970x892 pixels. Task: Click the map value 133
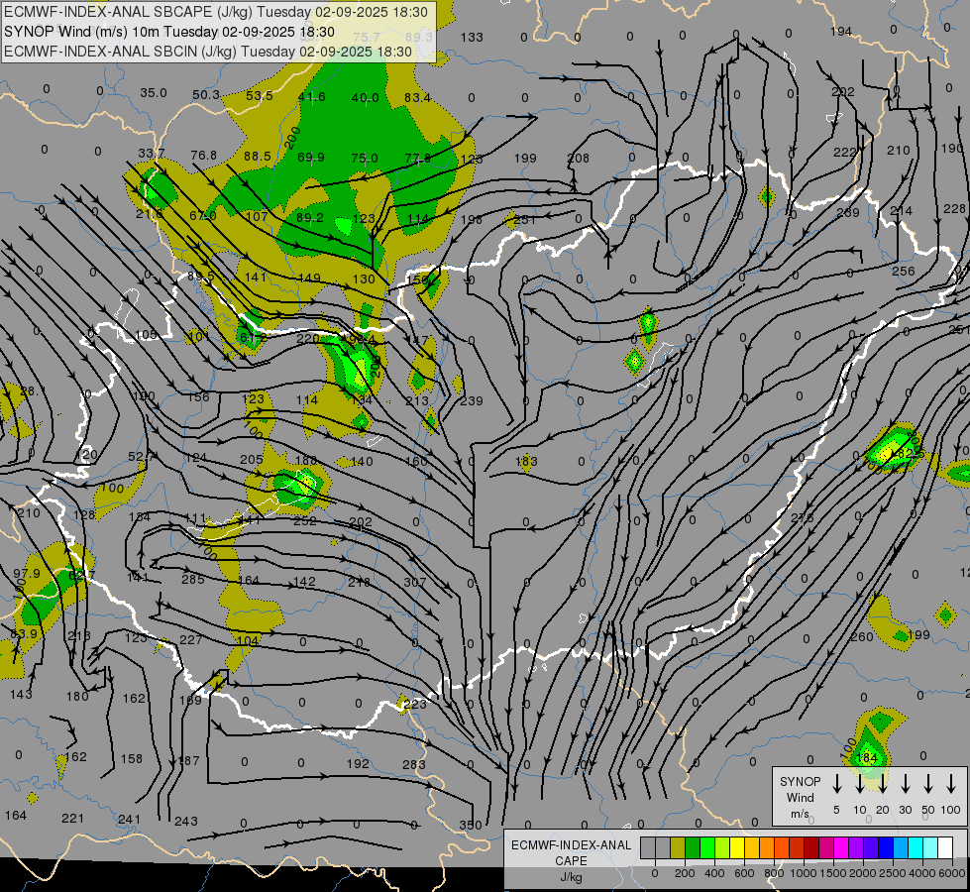coord(472,37)
